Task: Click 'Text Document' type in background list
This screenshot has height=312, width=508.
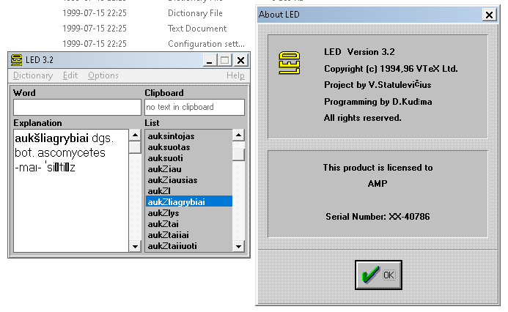Action: pyautogui.click(x=197, y=29)
